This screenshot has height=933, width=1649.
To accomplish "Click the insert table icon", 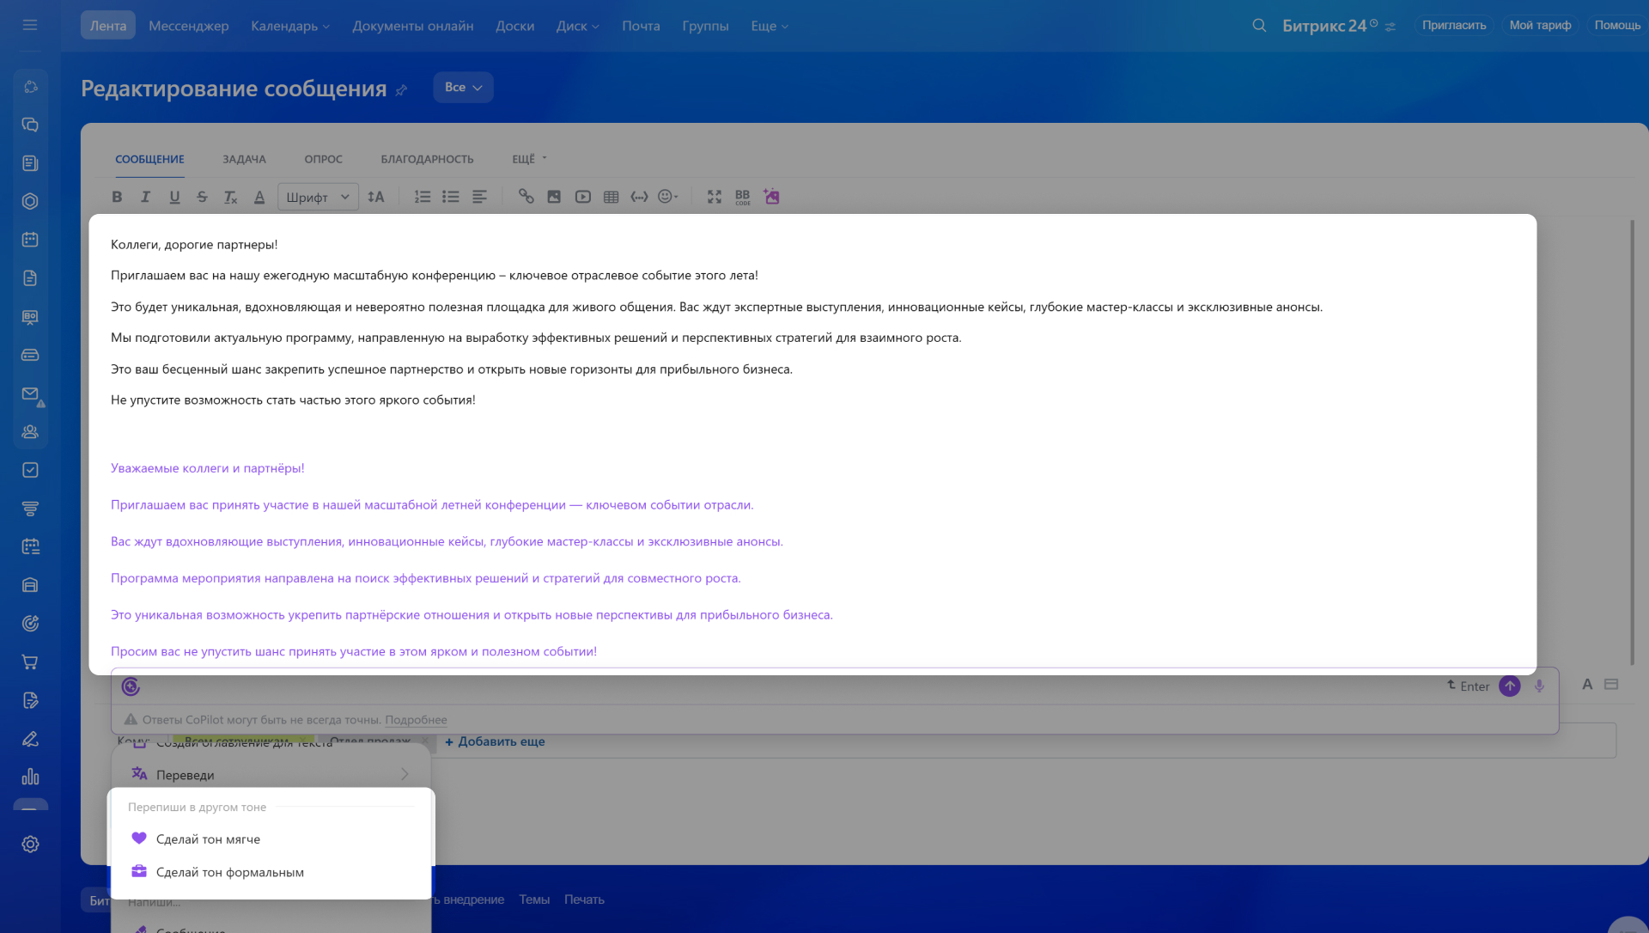I will tap(611, 197).
